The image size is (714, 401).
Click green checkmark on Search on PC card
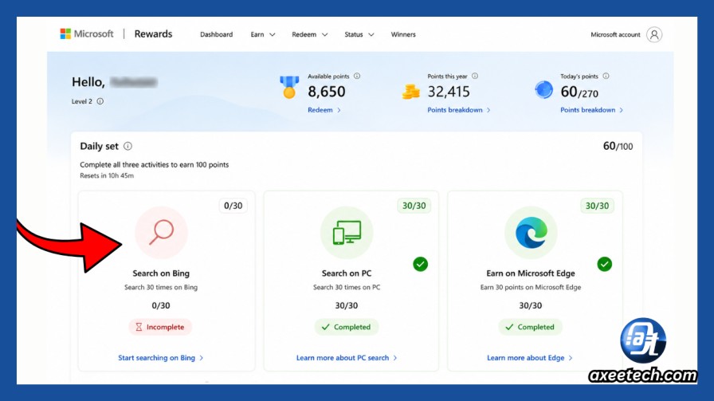pos(420,264)
